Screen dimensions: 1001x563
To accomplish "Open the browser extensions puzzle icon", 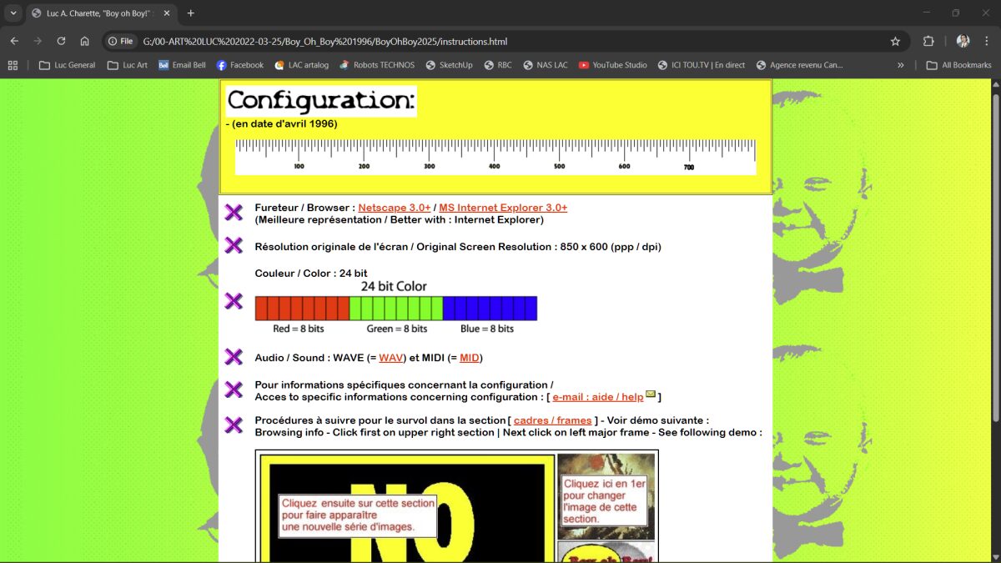I will [928, 41].
